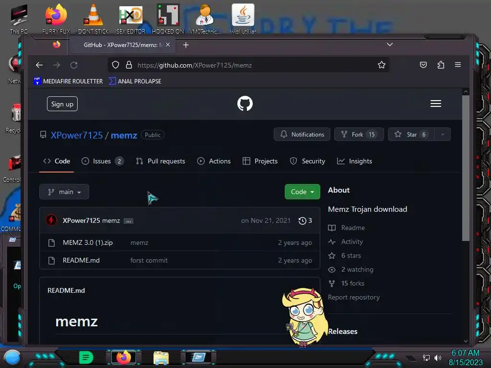The width and height of the screenshot is (491, 368).
Task: Close the GitHub memz tab
Action: [x=168, y=45]
